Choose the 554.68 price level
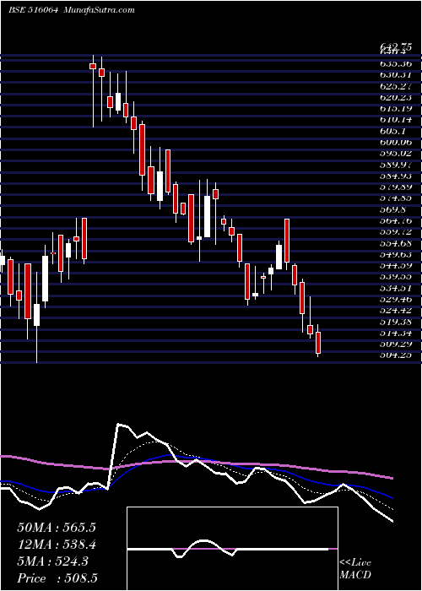 (396, 243)
